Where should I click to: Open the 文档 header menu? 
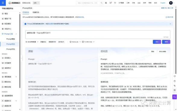coord(133,3)
